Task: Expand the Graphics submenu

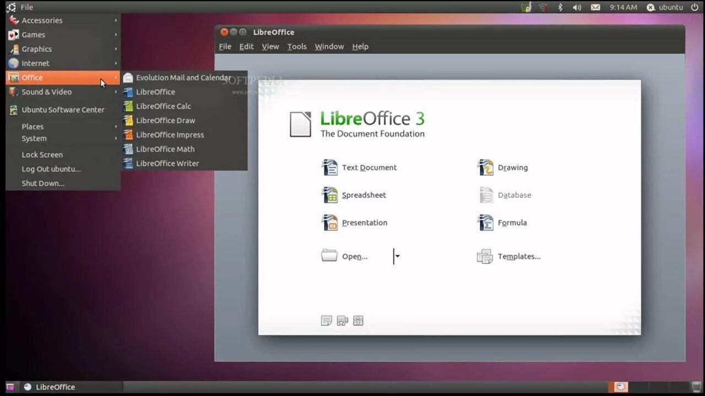Action: click(63, 49)
